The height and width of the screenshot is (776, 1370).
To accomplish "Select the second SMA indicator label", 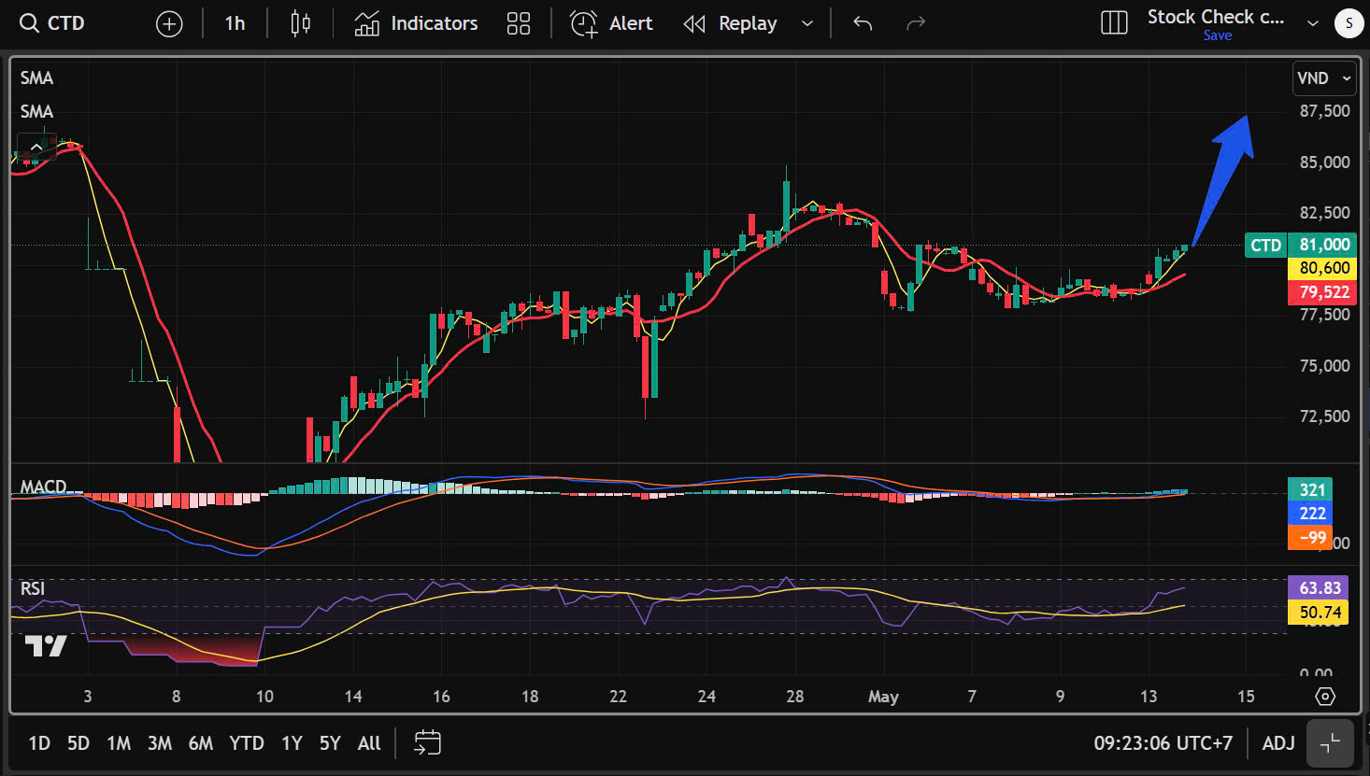I will point(36,111).
